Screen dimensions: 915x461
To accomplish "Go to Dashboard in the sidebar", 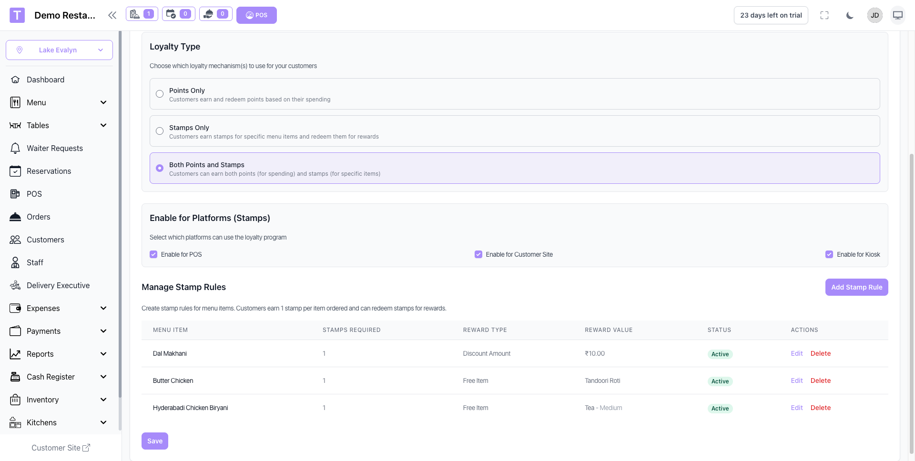I will tap(45, 80).
